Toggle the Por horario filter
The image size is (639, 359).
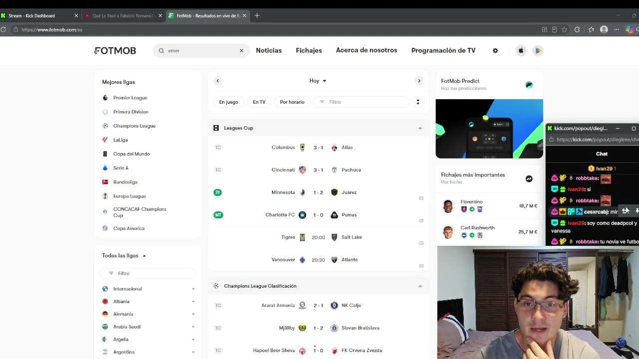tap(292, 102)
